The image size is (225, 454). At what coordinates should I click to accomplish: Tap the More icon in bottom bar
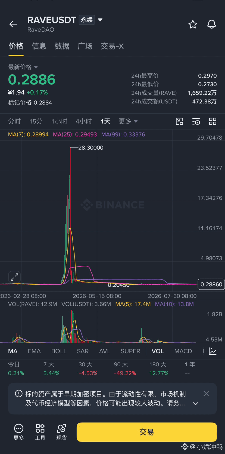[19, 432]
